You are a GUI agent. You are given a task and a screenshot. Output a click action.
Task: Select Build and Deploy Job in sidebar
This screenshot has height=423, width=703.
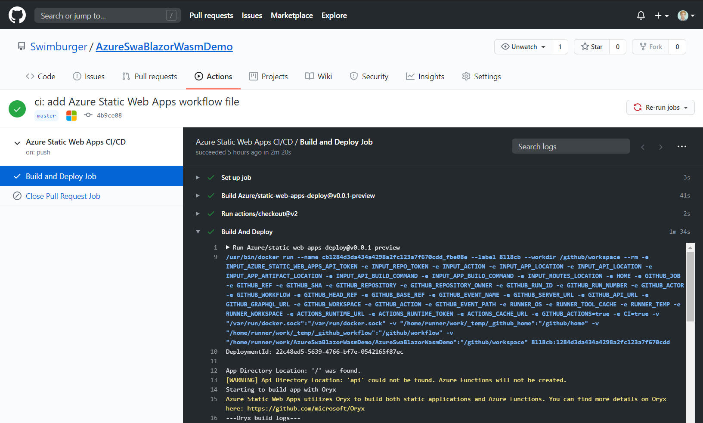[91, 176]
